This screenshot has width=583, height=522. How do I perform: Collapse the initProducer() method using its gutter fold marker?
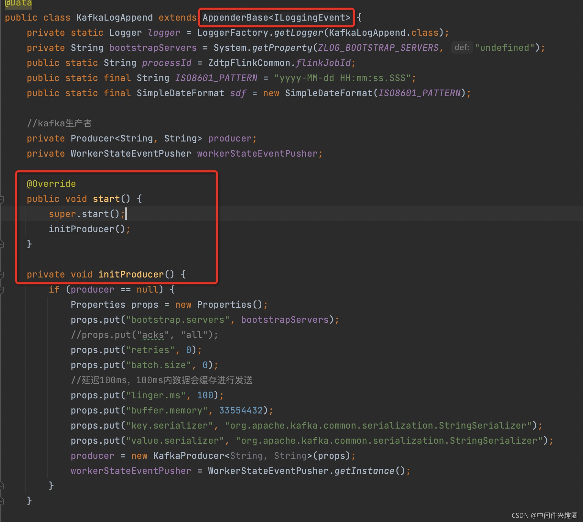pyautogui.click(x=1, y=275)
